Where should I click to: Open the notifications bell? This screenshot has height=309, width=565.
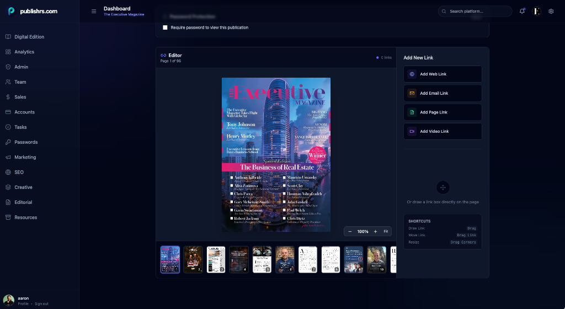522,11
